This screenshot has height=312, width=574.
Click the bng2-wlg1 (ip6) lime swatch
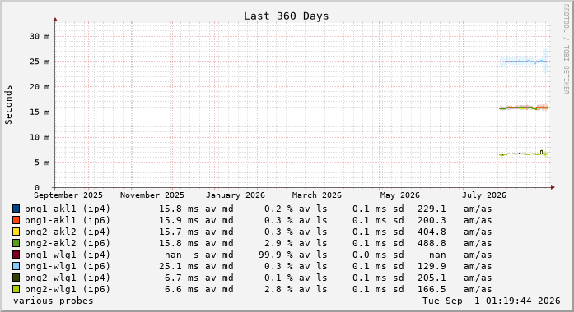(16, 289)
